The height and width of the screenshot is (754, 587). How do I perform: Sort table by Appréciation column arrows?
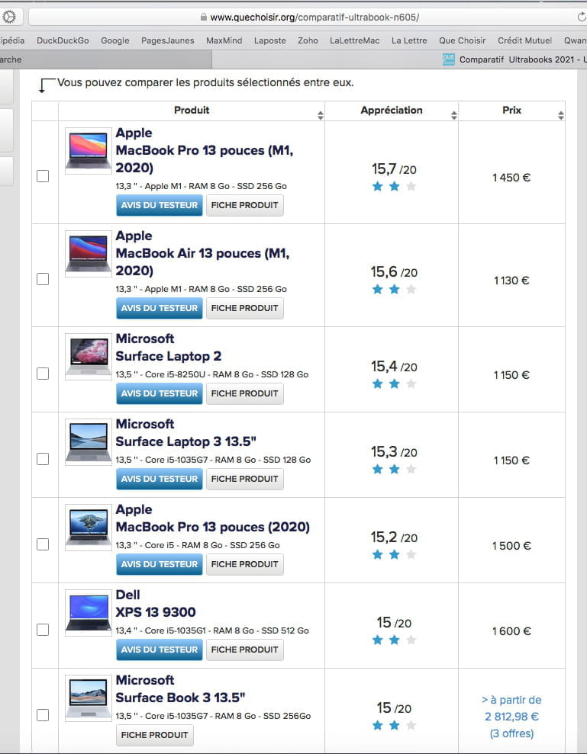[453, 115]
